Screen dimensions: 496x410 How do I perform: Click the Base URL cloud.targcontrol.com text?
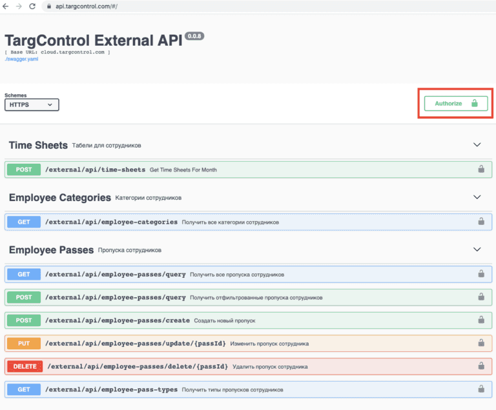pyautogui.click(x=57, y=52)
